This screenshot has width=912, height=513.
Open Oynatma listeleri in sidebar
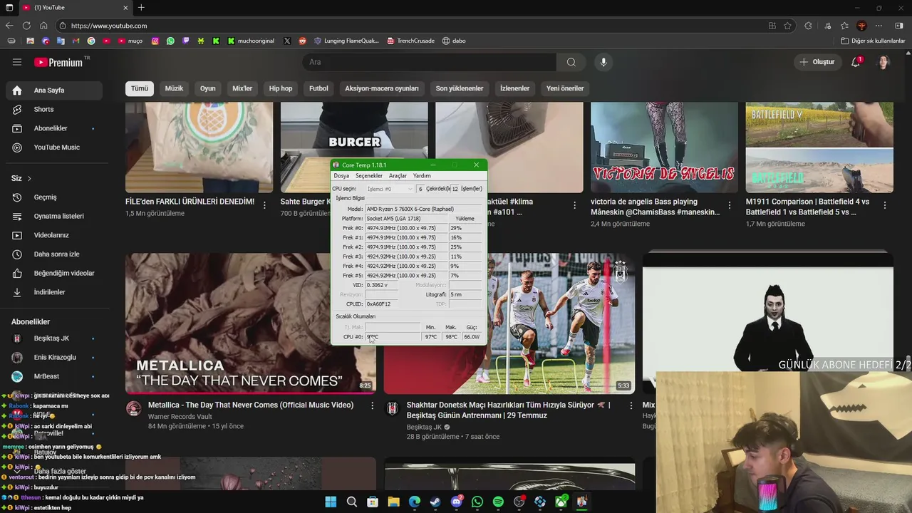click(54, 216)
